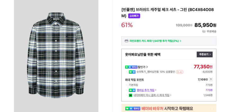Image resolution: width=225 pixels, height=112 pixels.
Task: Click the green check shirt product image
Action: pyautogui.click(x=56, y=55)
